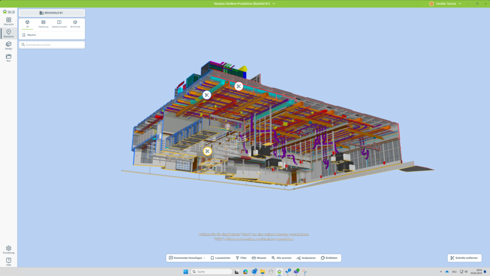490x276 pixels.
Task: Open Einstellung settings gear
Action: coord(9,250)
